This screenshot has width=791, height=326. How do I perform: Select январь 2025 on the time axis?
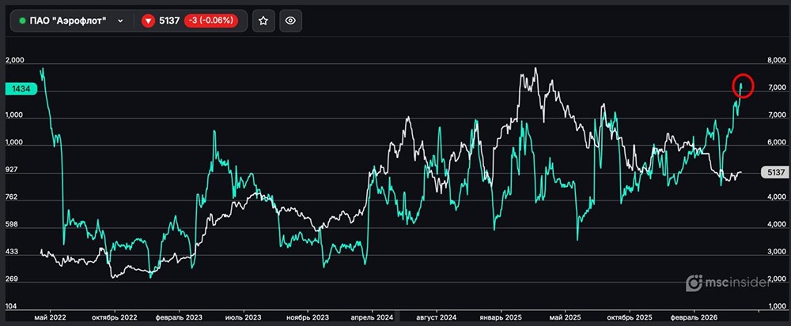[501, 317]
